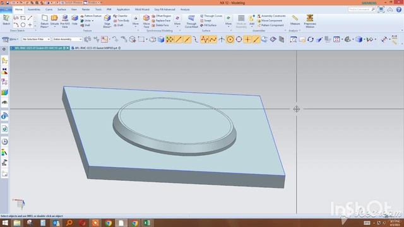The width and height of the screenshot is (404, 227).
Task: Open the Pre-NX5 Hole tool
Action: (65, 21)
